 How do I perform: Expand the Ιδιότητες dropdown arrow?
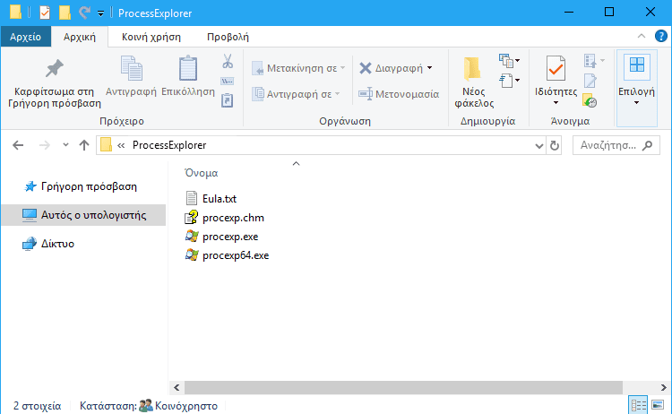click(556, 103)
